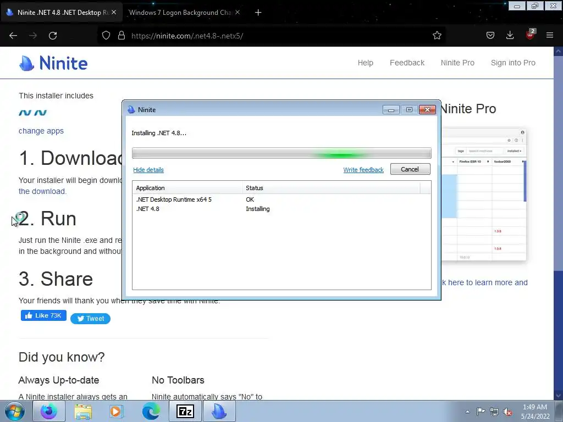Click the site security padlock icon
563x422 pixels.
pyautogui.click(x=122, y=36)
